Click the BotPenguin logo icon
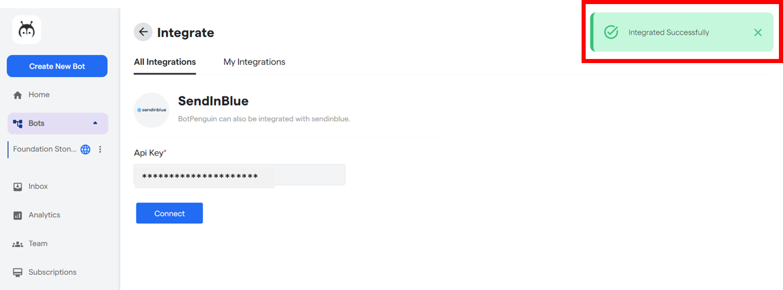783x290 pixels. click(x=27, y=30)
